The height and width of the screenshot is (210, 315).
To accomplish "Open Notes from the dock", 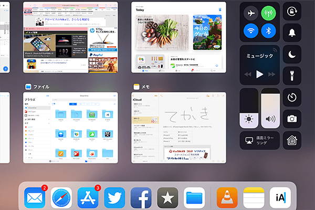I will (254, 198).
